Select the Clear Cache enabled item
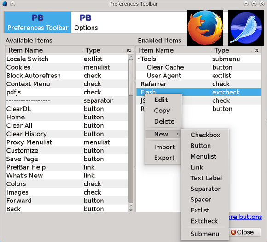 [199, 67]
